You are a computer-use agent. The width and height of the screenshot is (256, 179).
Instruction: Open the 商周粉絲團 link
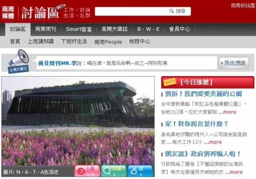point(243,6)
